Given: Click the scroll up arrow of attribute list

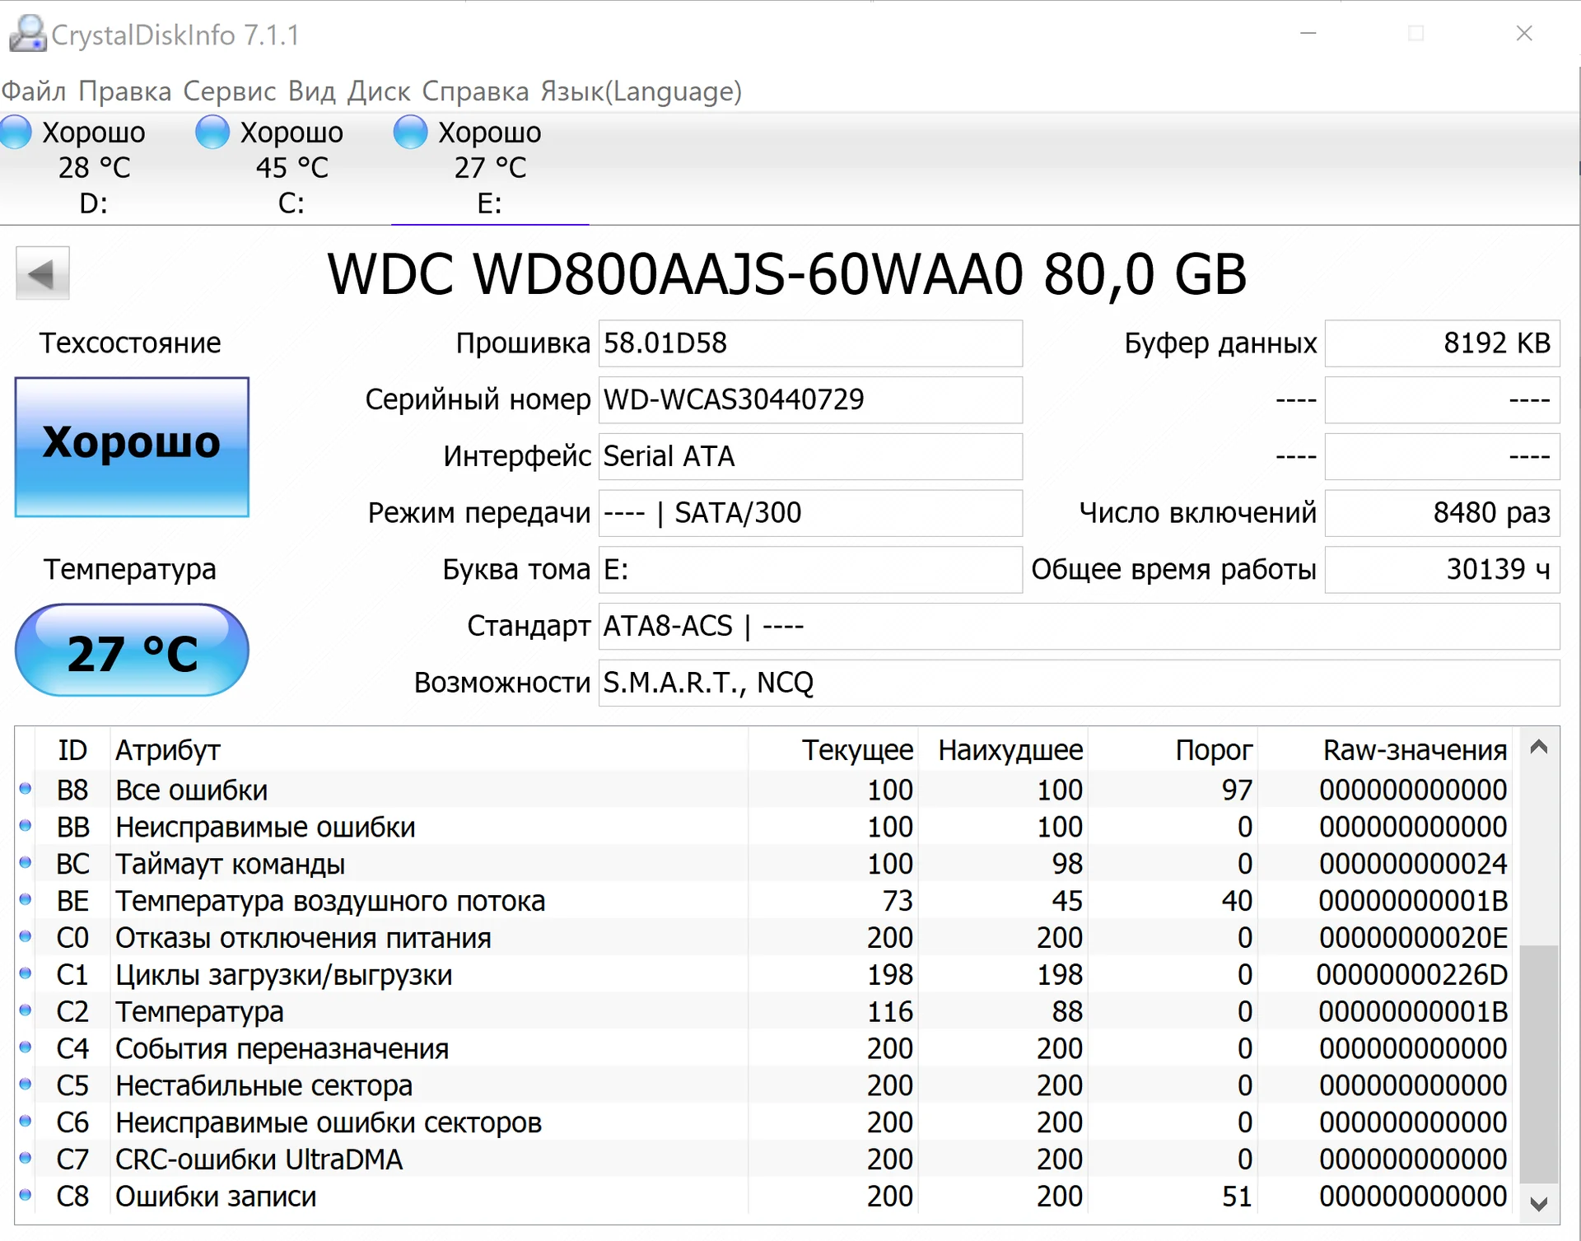Looking at the screenshot, I should point(1538,748).
